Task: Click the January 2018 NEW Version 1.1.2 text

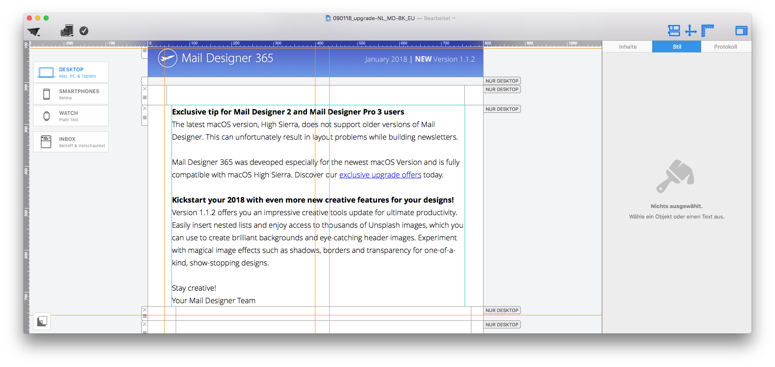Action: click(420, 60)
